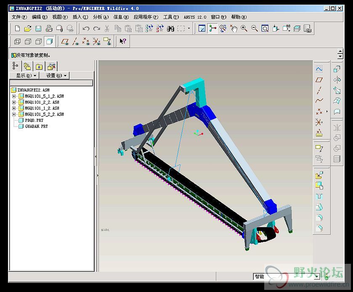Open the 视图(V) menu

(60, 17)
